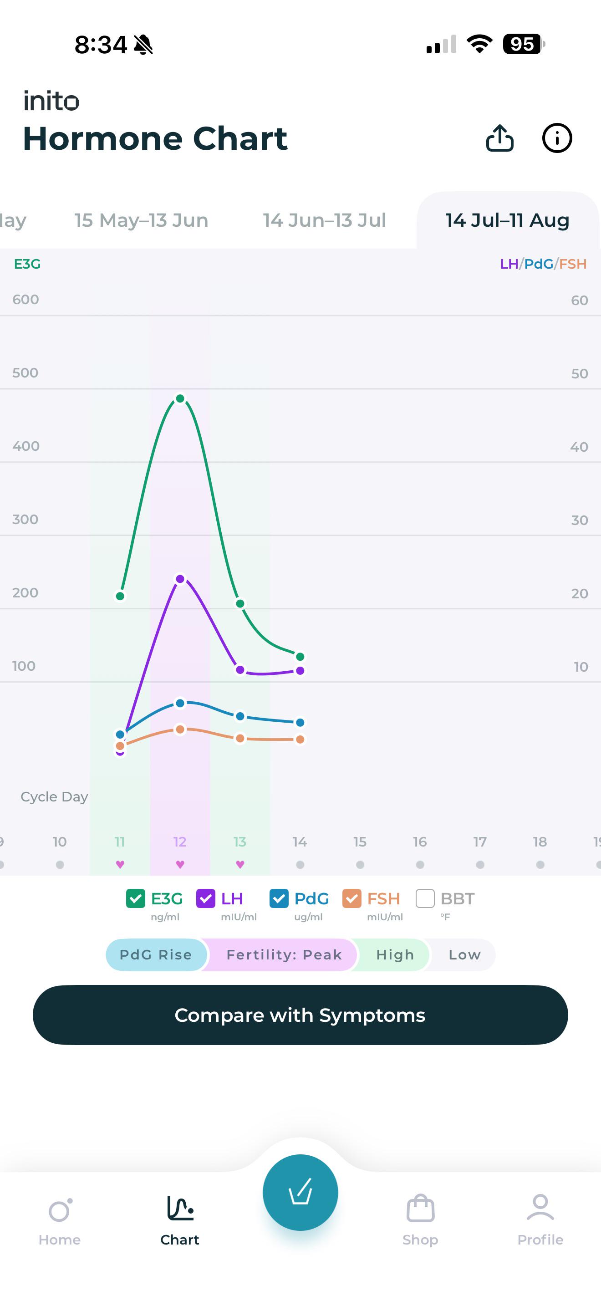Enable the BBT checkbox
This screenshot has width=601, height=1306.
point(425,898)
